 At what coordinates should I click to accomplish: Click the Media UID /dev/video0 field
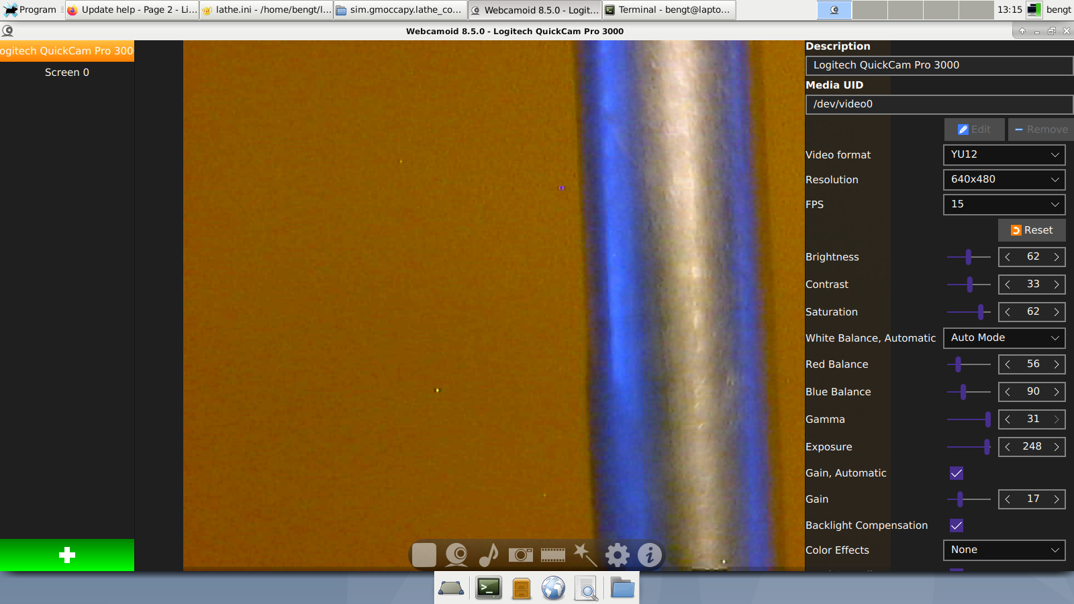(939, 104)
